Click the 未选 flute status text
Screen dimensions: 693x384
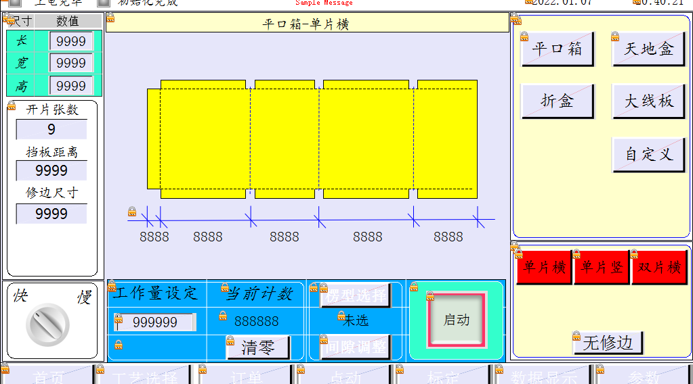[356, 320]
